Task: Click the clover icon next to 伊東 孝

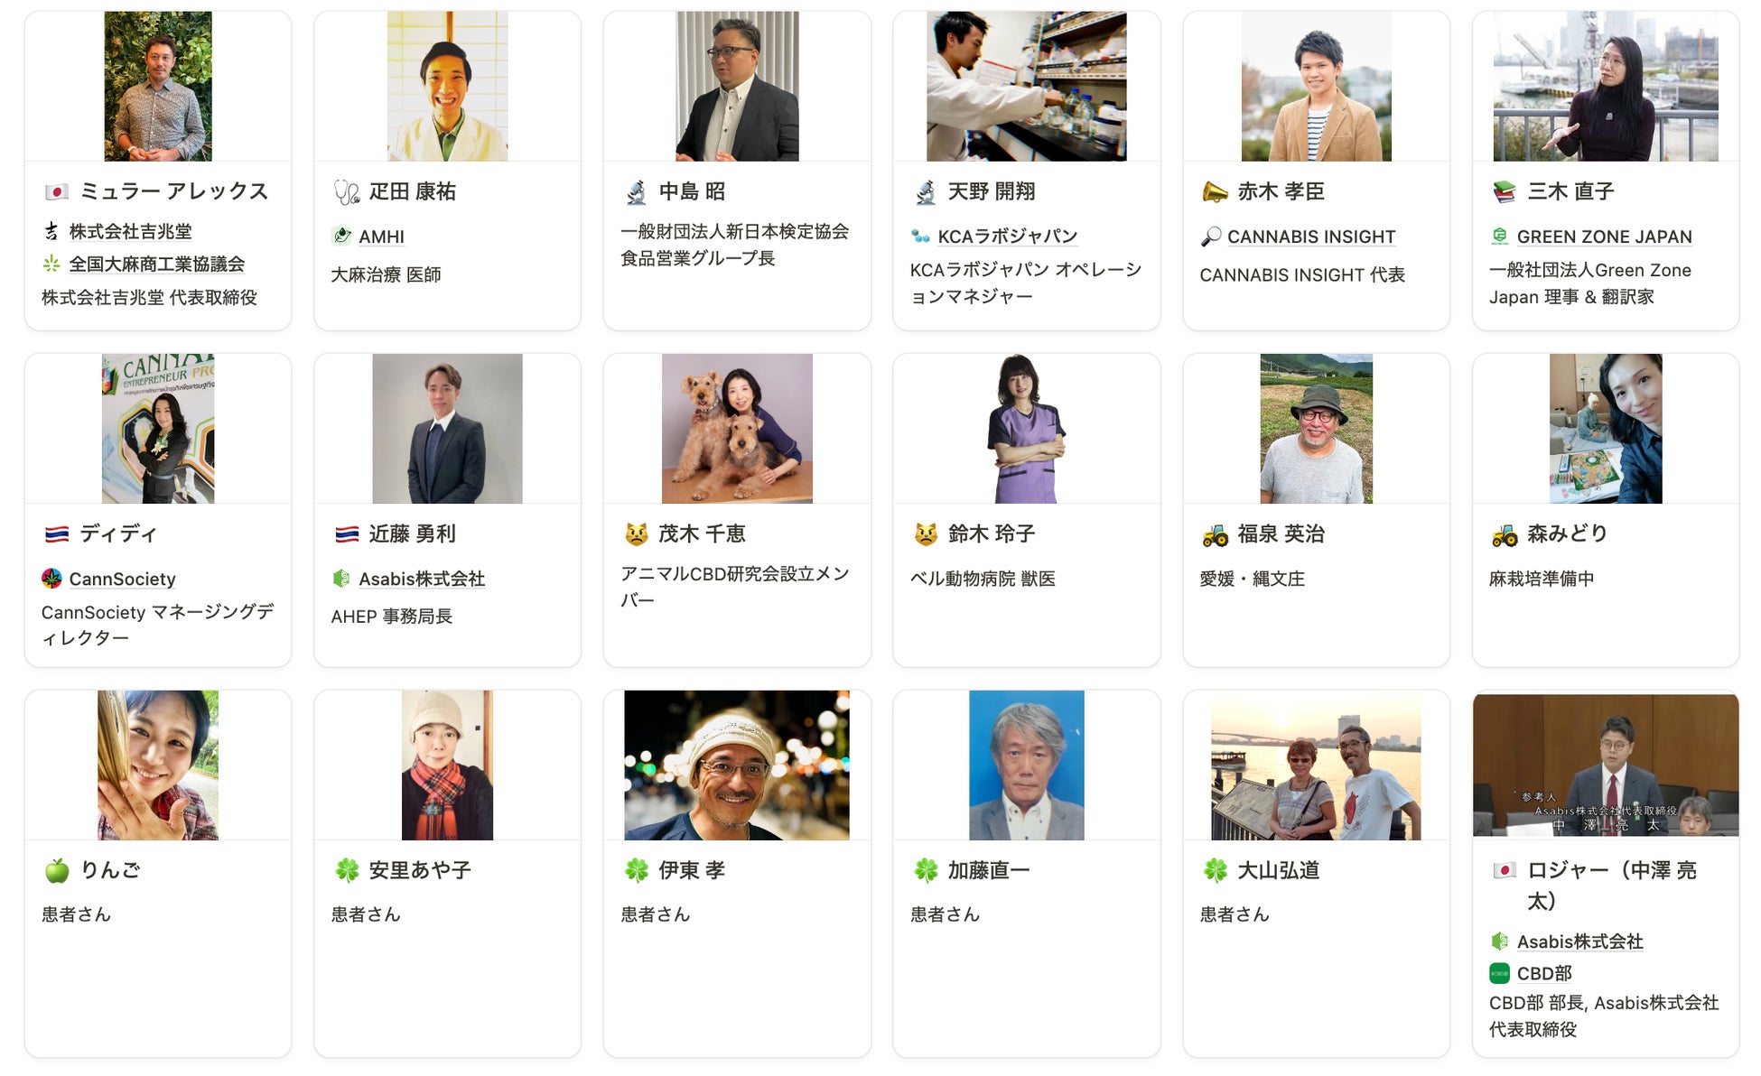Action: coord(636,870)
